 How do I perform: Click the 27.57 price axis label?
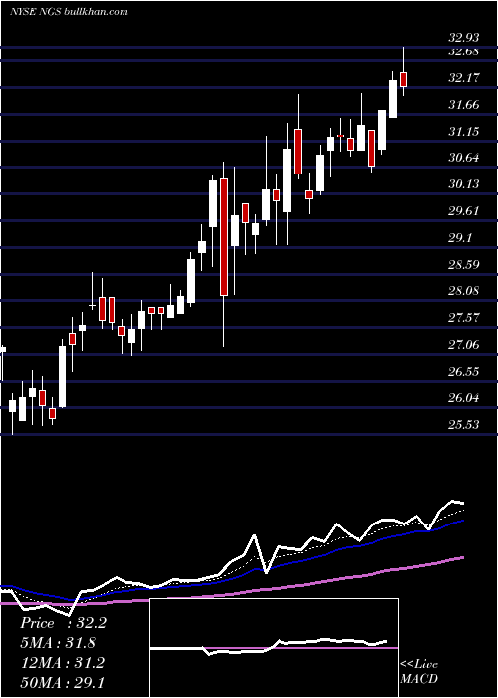point(464,318)
